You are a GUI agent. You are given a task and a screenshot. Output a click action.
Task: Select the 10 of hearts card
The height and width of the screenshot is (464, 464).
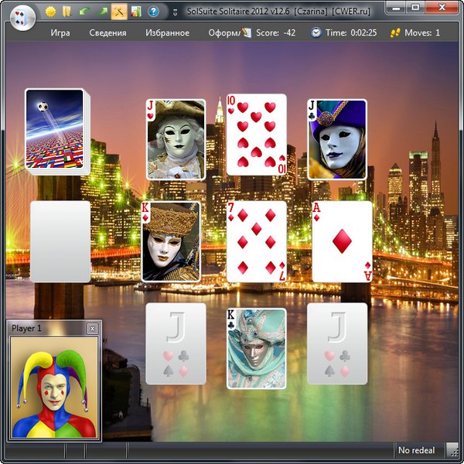click(x=256, y=135)
